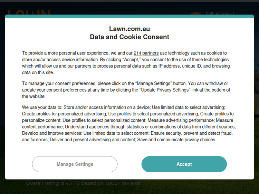This screenshot has height=194, width=259.
Task: Click the Accept button
Action: (x=184, y=164)
